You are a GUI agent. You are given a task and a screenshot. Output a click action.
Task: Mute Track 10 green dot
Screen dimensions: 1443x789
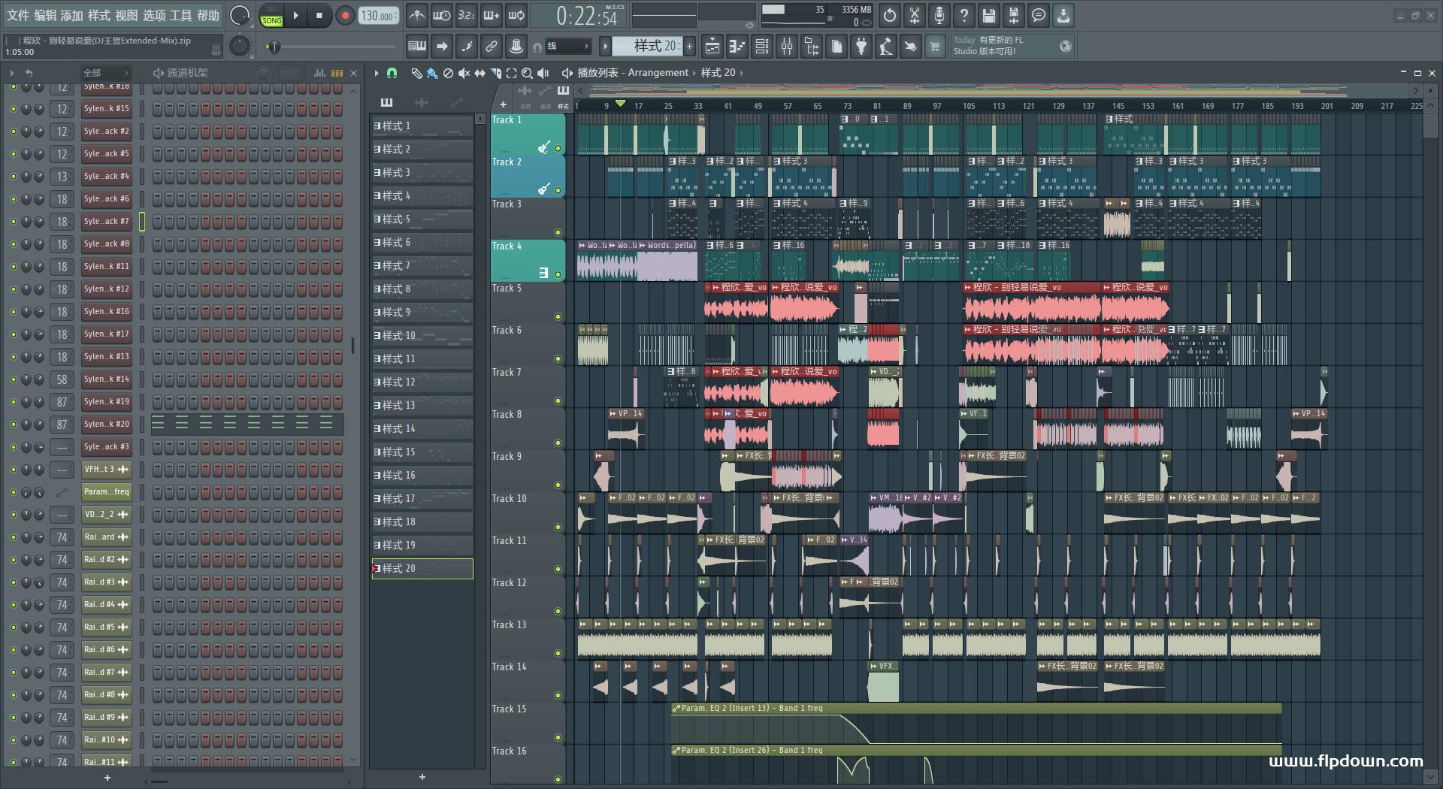point(558,528)
